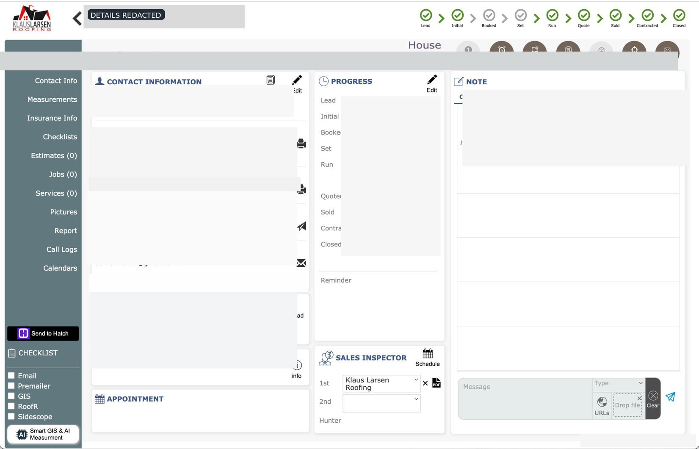The height and width of the screenshot is (449, 699).
Task: Open the info icon
Action: pyautogui.click(x=297, y=365)
